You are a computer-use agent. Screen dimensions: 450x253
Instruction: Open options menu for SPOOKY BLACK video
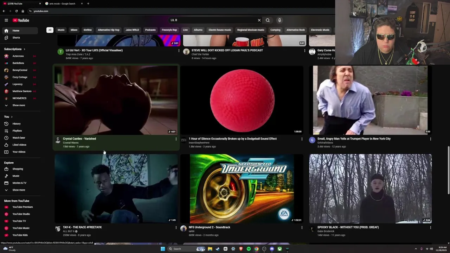point(430,228)
